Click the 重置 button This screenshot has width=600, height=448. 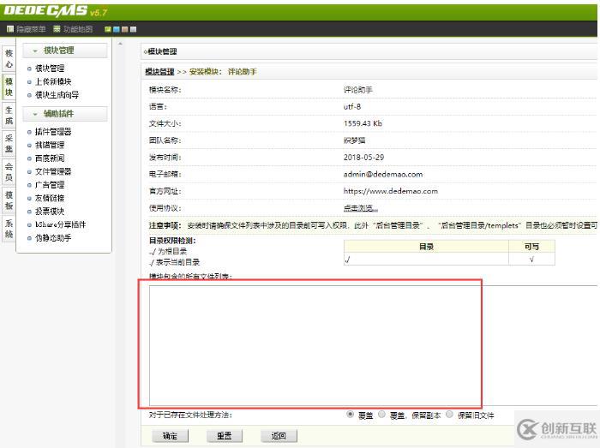[225, 436]
